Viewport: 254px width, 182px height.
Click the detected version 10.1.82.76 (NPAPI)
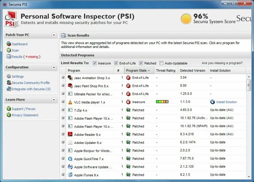pyautogui.click(x=194, y=126)
